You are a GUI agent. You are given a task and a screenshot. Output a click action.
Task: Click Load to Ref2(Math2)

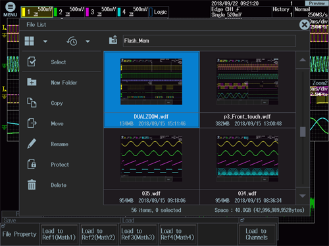pyautogui.click(x=99, y=234)
